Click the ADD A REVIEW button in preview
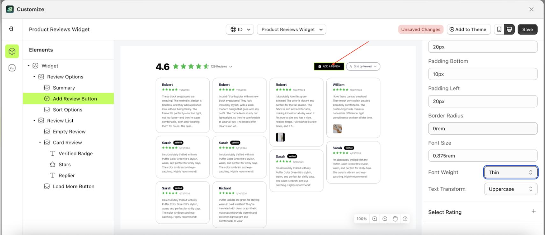 [329, 66]
